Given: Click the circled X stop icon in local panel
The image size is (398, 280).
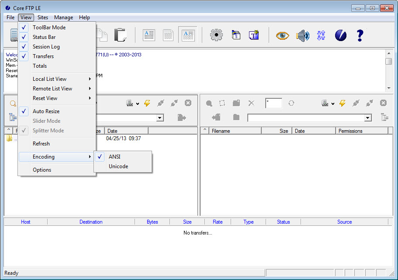Looking at the screenshot, I should coord(188,103).
